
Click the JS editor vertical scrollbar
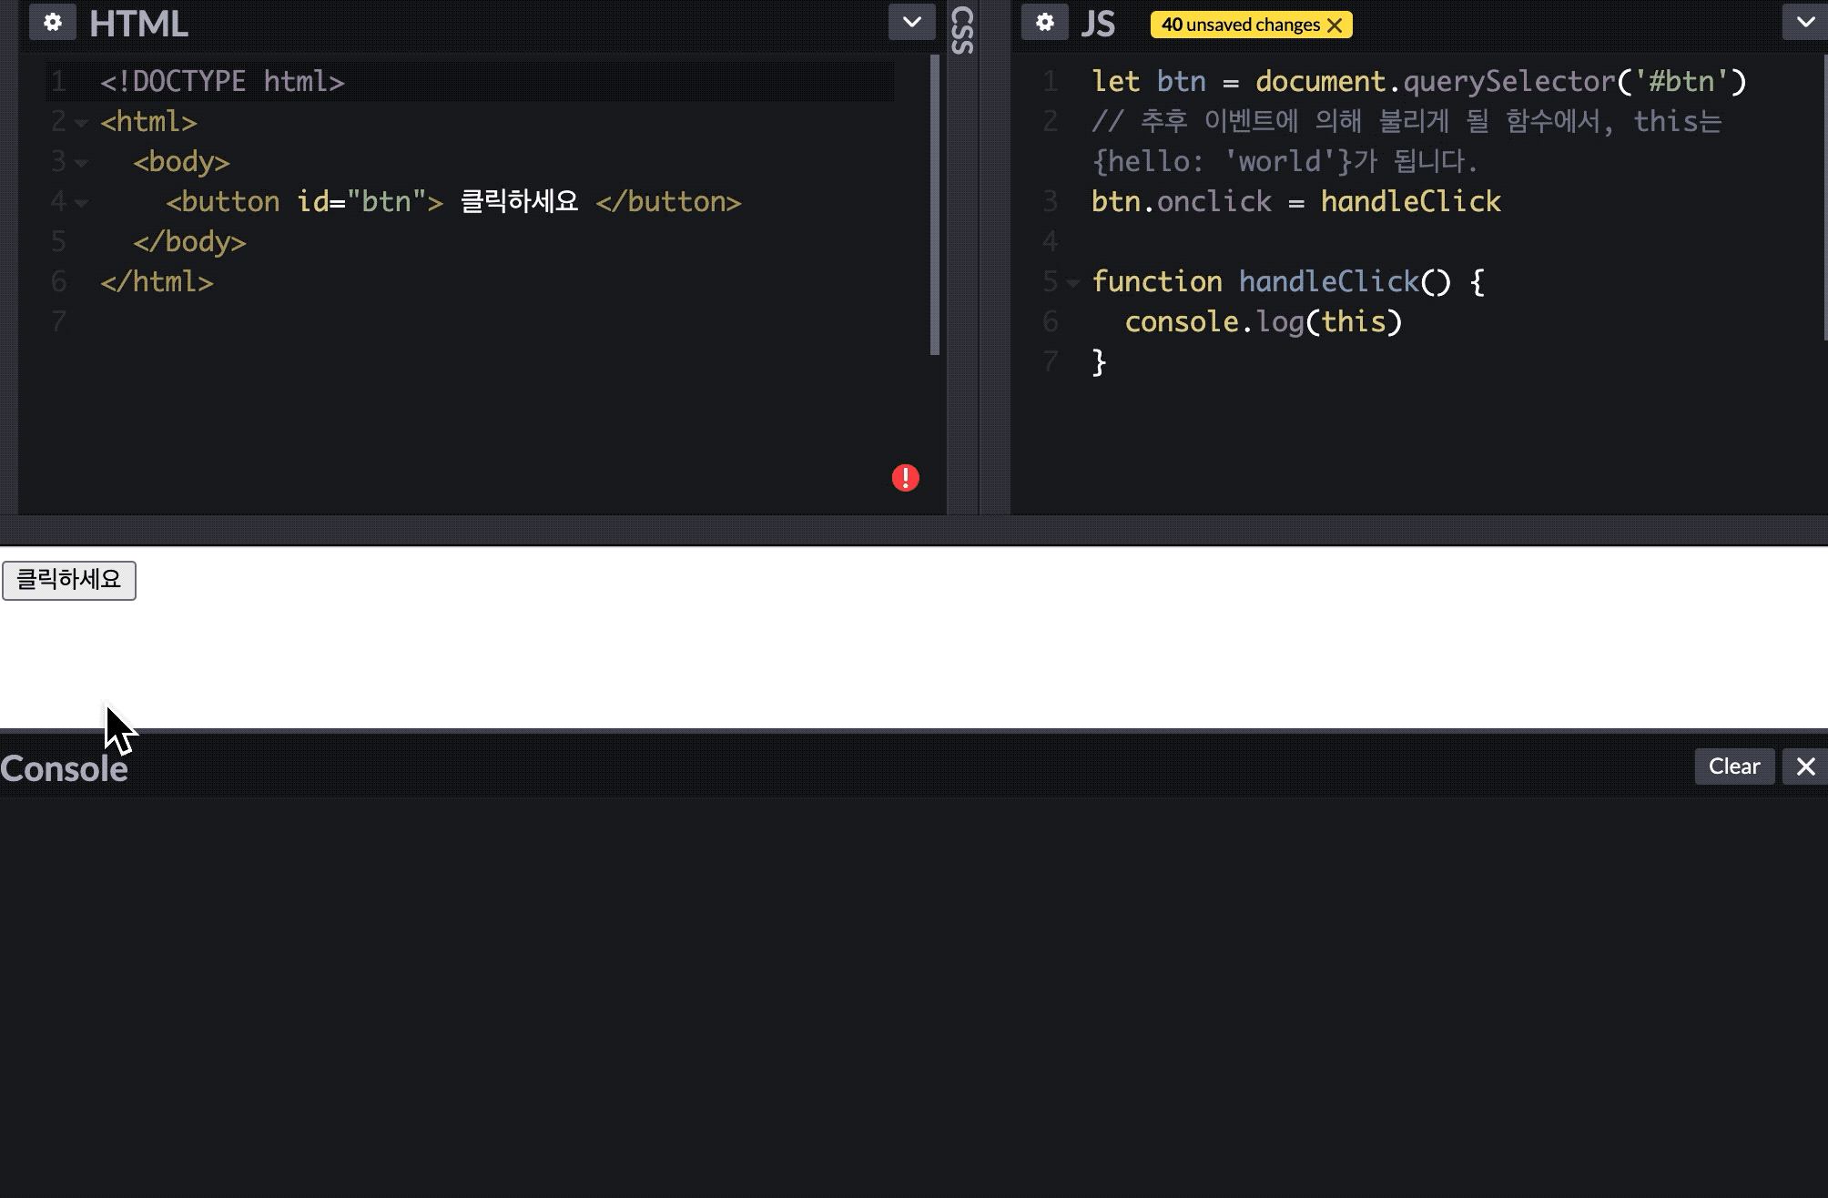coord(1824,196)
